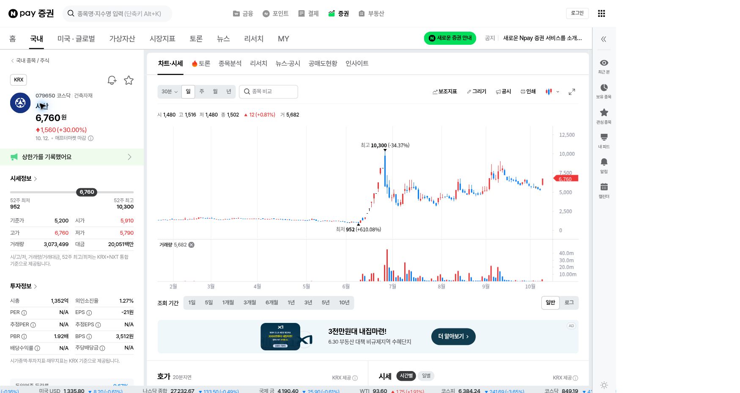Click 새로운 증권 안내 green button

click(x=450, y=38)
